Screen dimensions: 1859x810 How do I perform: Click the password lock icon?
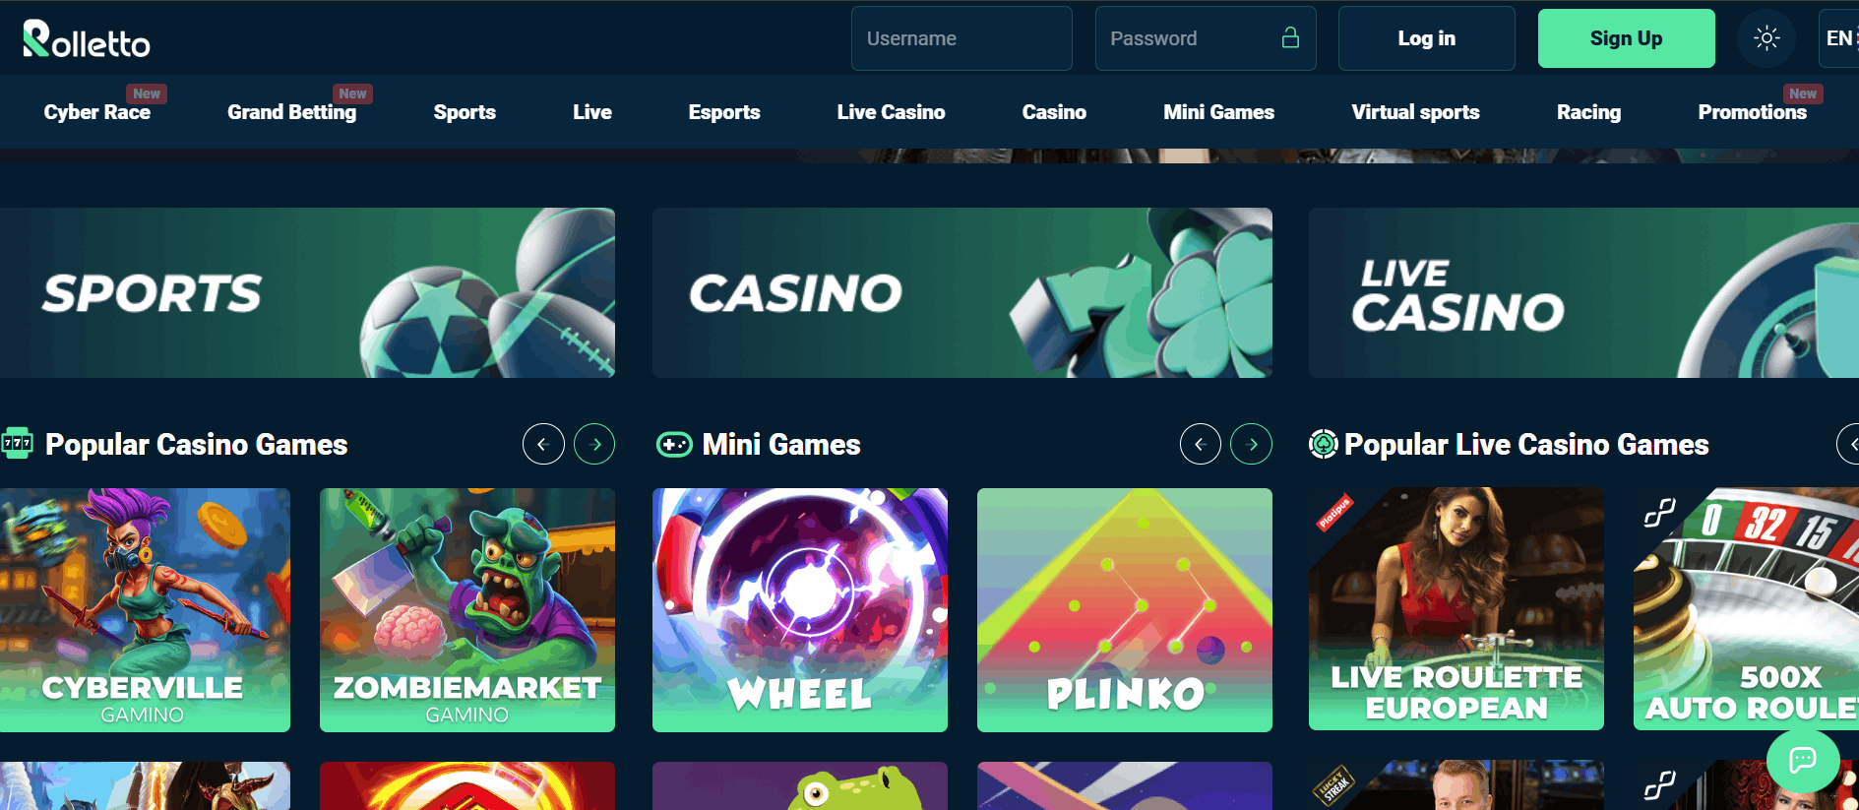(x=1290, y=37)
